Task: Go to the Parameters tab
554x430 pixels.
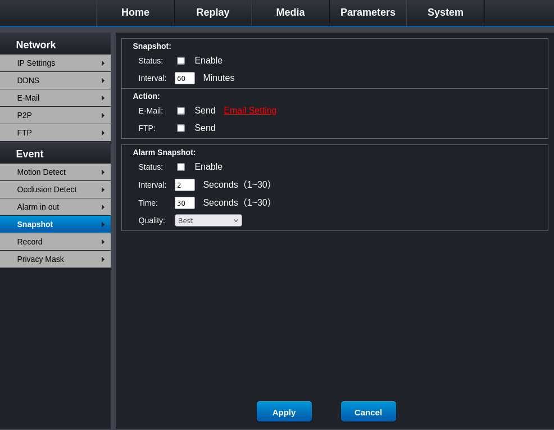Action: (367, 12)
